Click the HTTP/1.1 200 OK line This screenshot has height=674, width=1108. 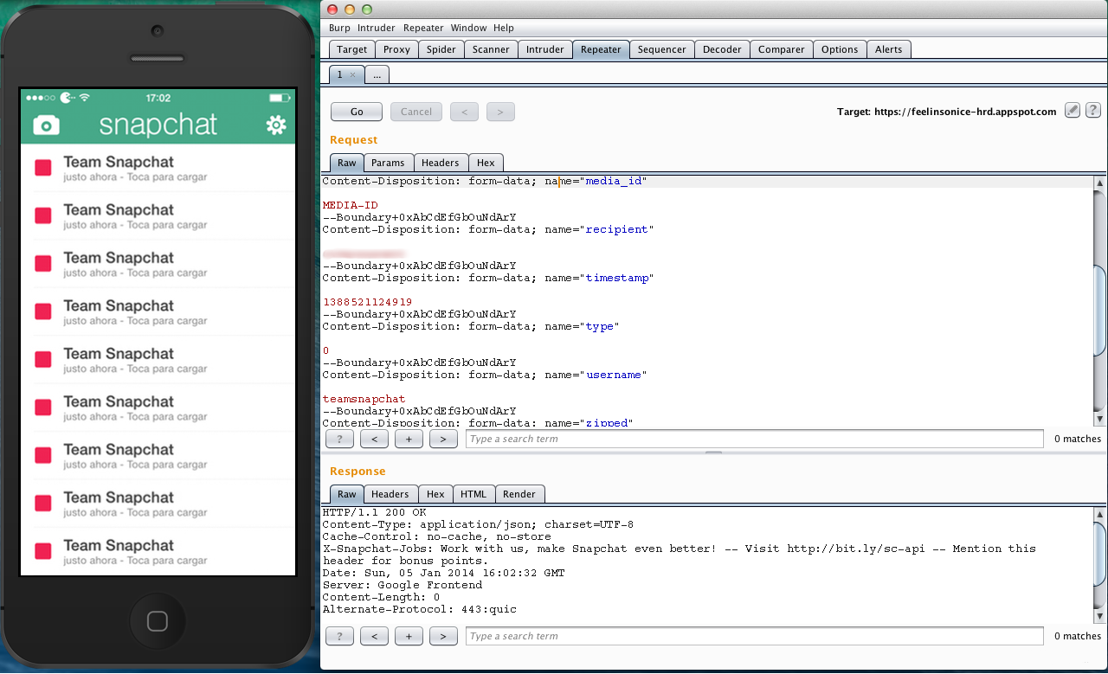click(x=374, y=512)
